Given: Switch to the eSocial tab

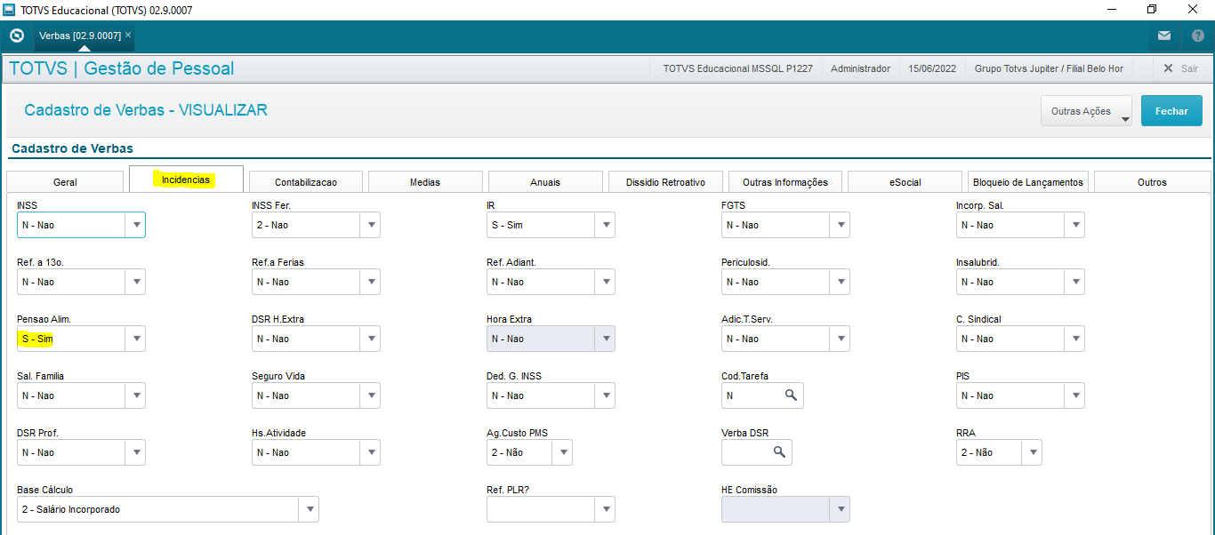Looking at the screenshot, I should (x=905, y=181).
